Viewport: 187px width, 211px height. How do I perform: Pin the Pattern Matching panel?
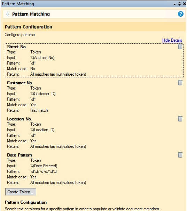(x=179, y=4)
